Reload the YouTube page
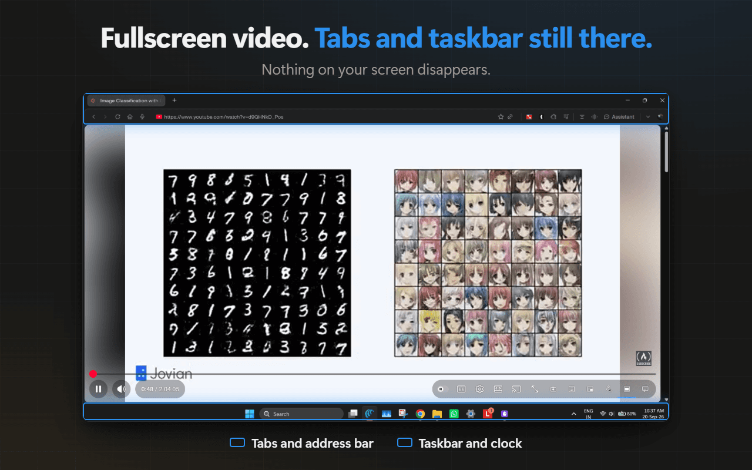The image size is (752, 470). tap(117, 117)
